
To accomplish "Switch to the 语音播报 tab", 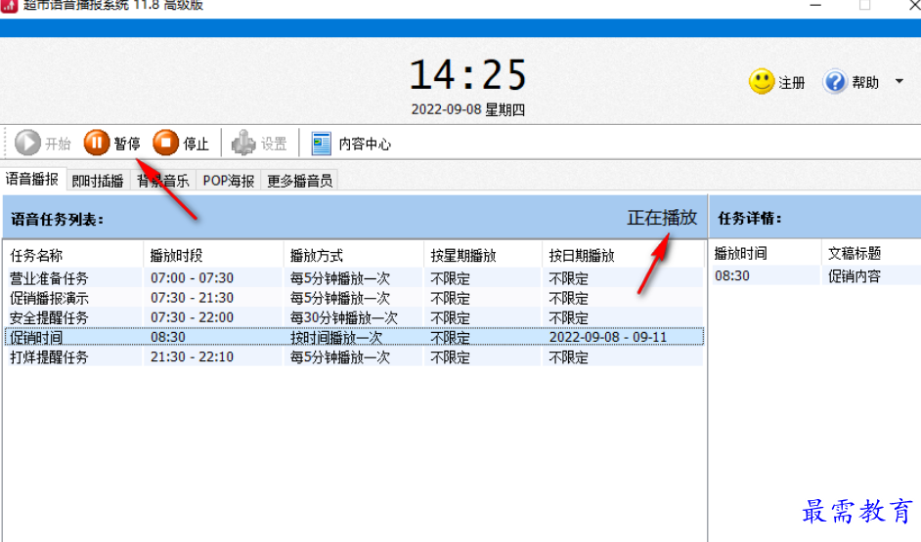I will tap(32, 180).
